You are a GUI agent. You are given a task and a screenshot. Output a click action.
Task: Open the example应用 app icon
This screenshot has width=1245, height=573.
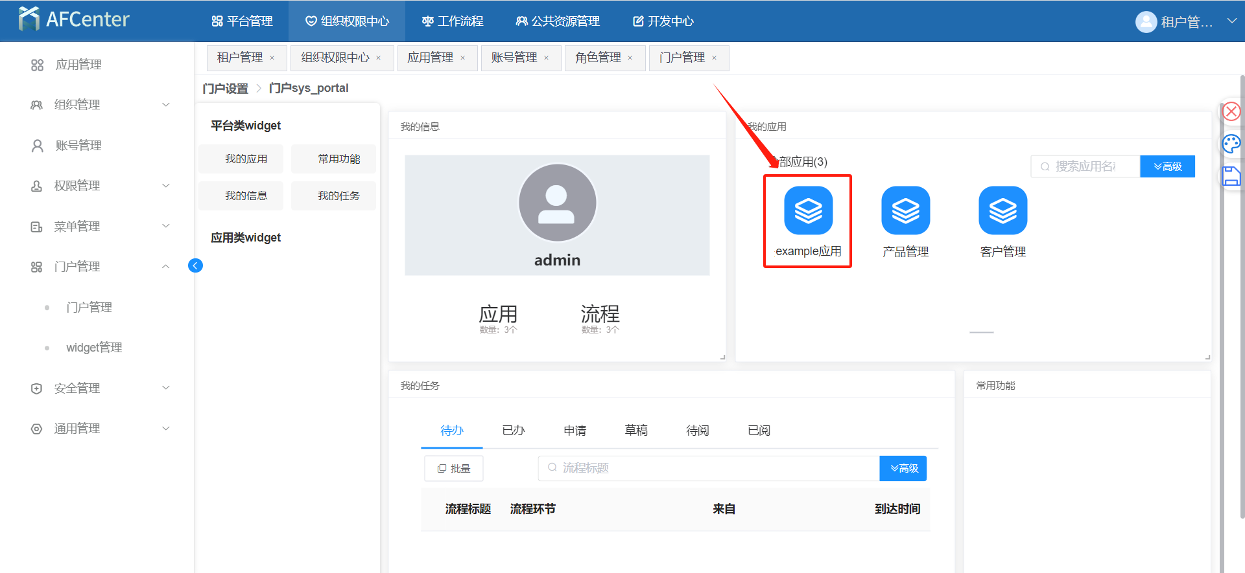[x=808, y=211]
